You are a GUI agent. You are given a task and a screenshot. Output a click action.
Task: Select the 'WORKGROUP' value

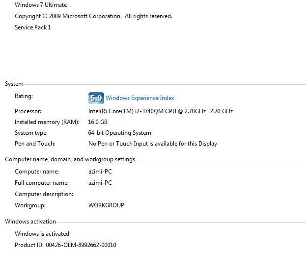[x=106, y=205]
